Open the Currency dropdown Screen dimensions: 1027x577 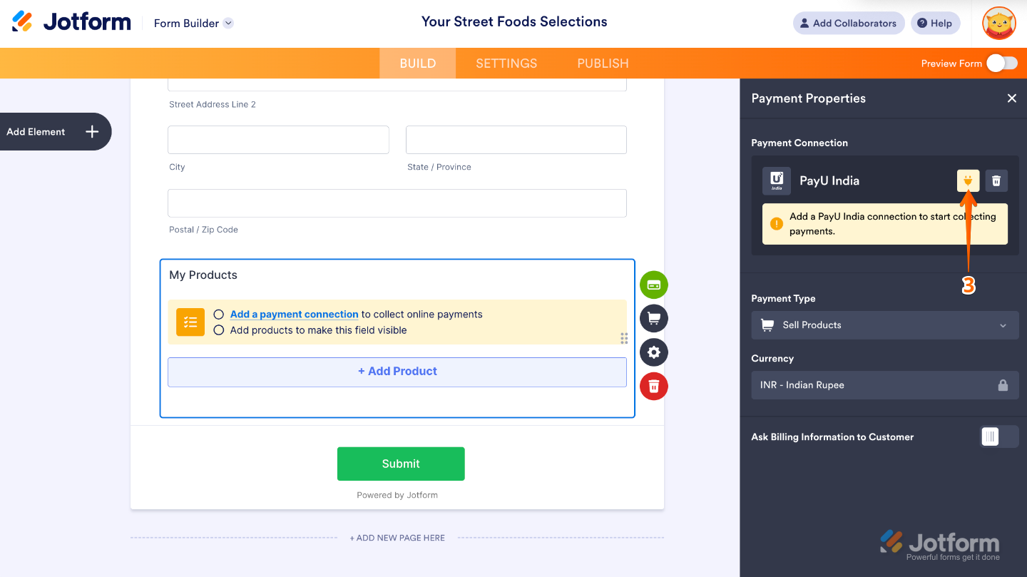(884, 385)
